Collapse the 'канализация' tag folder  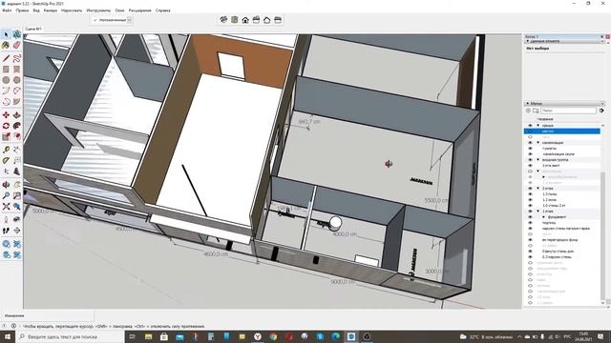pyautogui.click(x=538, y=143)
